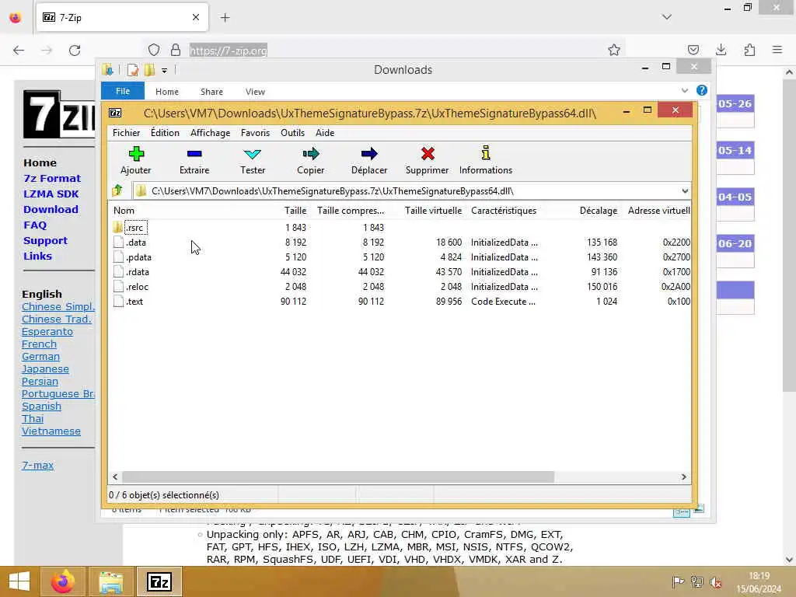Sort by the Taille column header
This screenshot has height=597, width=796.
click(295, 211)
